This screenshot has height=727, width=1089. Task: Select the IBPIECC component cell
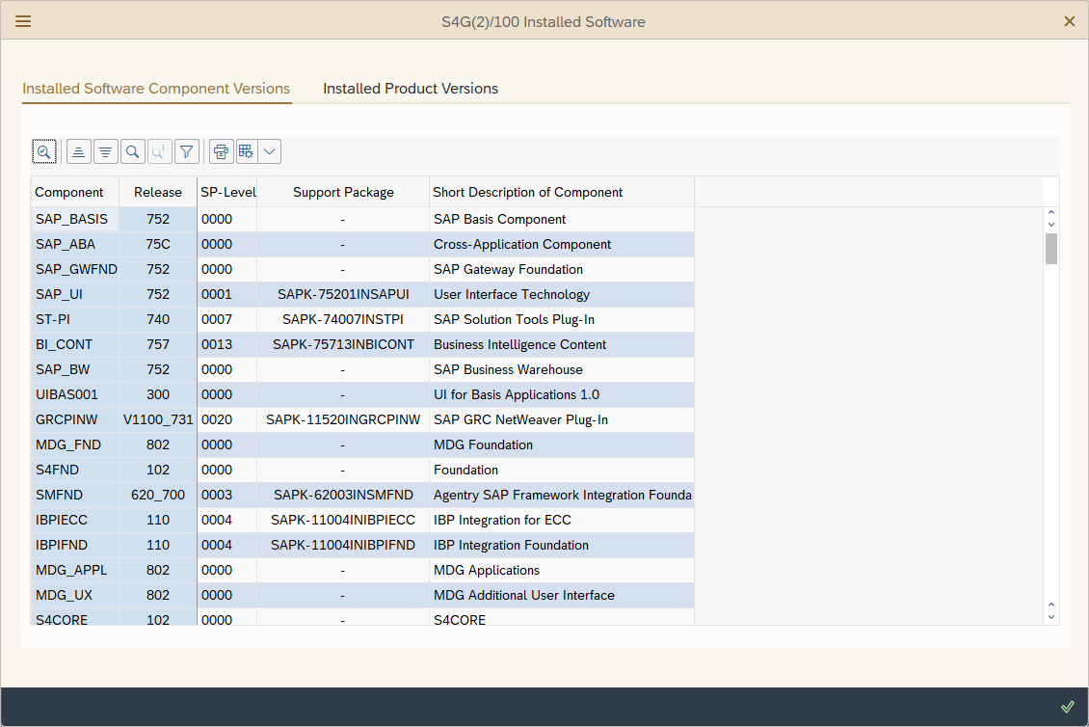[x=75, y=519]
